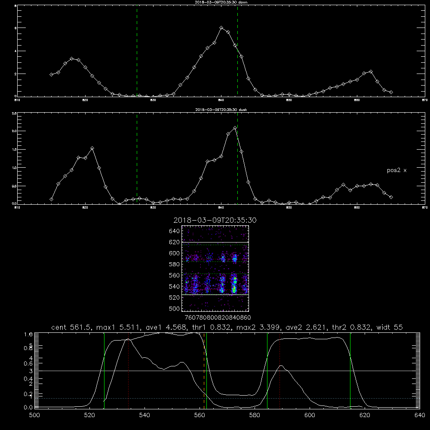Click the red dotted line near 534 in bottom plot
Viewport: 430px width, 430px height.
(128, 371)
